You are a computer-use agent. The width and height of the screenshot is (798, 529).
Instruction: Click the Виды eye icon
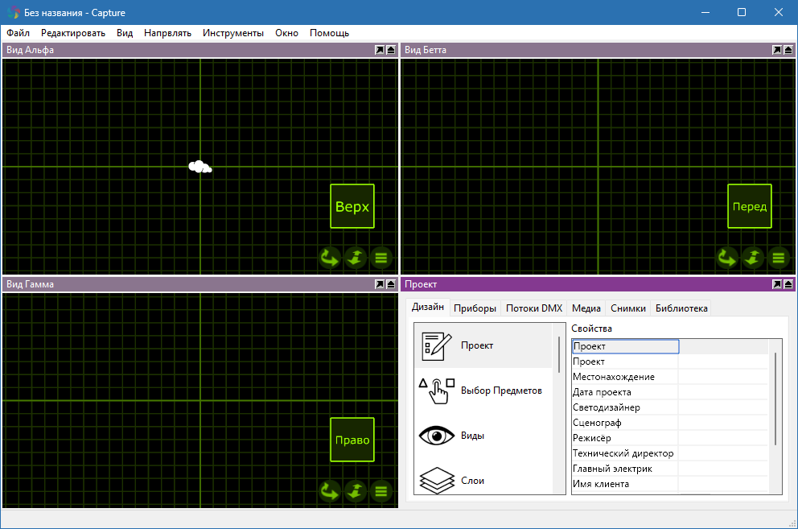pyautogui.click(x=435, y=435)
